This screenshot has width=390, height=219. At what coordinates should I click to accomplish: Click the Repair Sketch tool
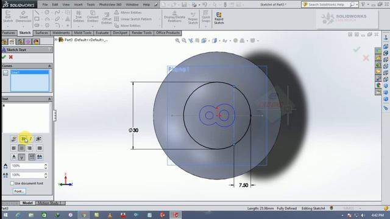pyautogui.click(x=193, y=18)
